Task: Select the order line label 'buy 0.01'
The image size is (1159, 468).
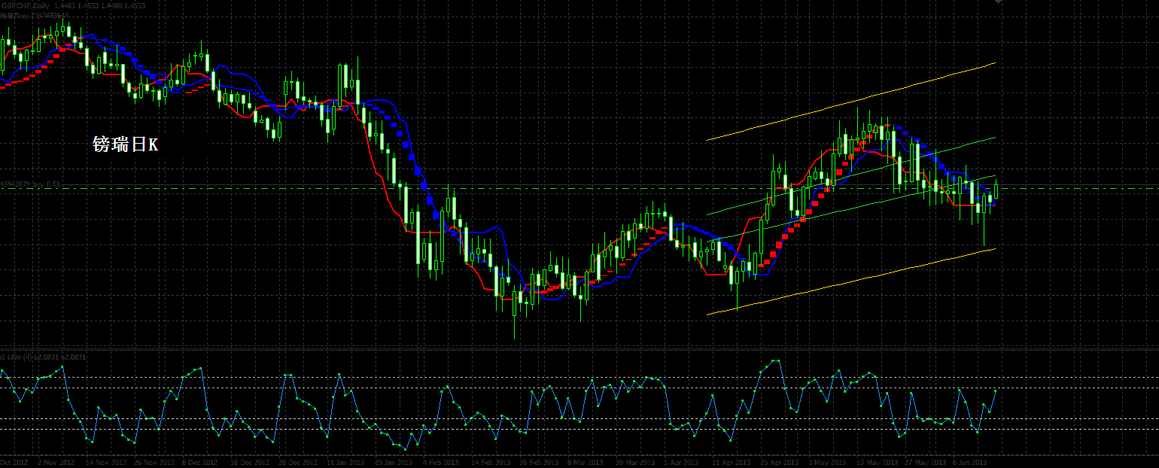Action: pyautogui.click(x=30, y=184)
